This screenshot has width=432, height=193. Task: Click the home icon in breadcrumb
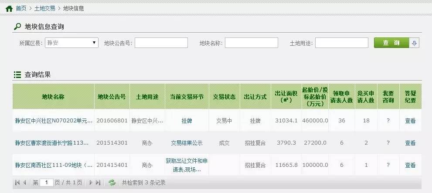point(9,9)
